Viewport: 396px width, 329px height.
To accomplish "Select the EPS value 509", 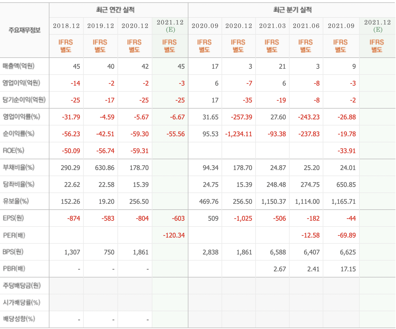I will pos(213,218).
